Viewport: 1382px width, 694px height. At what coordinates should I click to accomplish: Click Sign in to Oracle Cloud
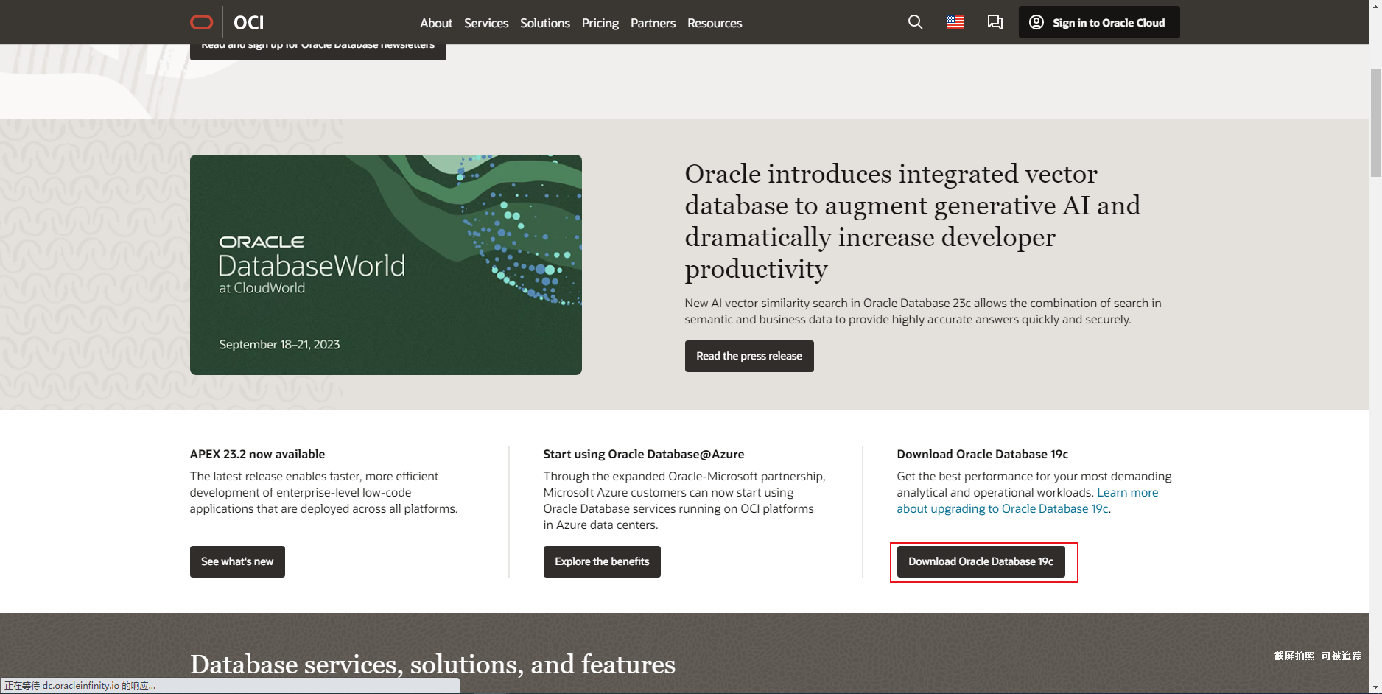[1098, 22]
